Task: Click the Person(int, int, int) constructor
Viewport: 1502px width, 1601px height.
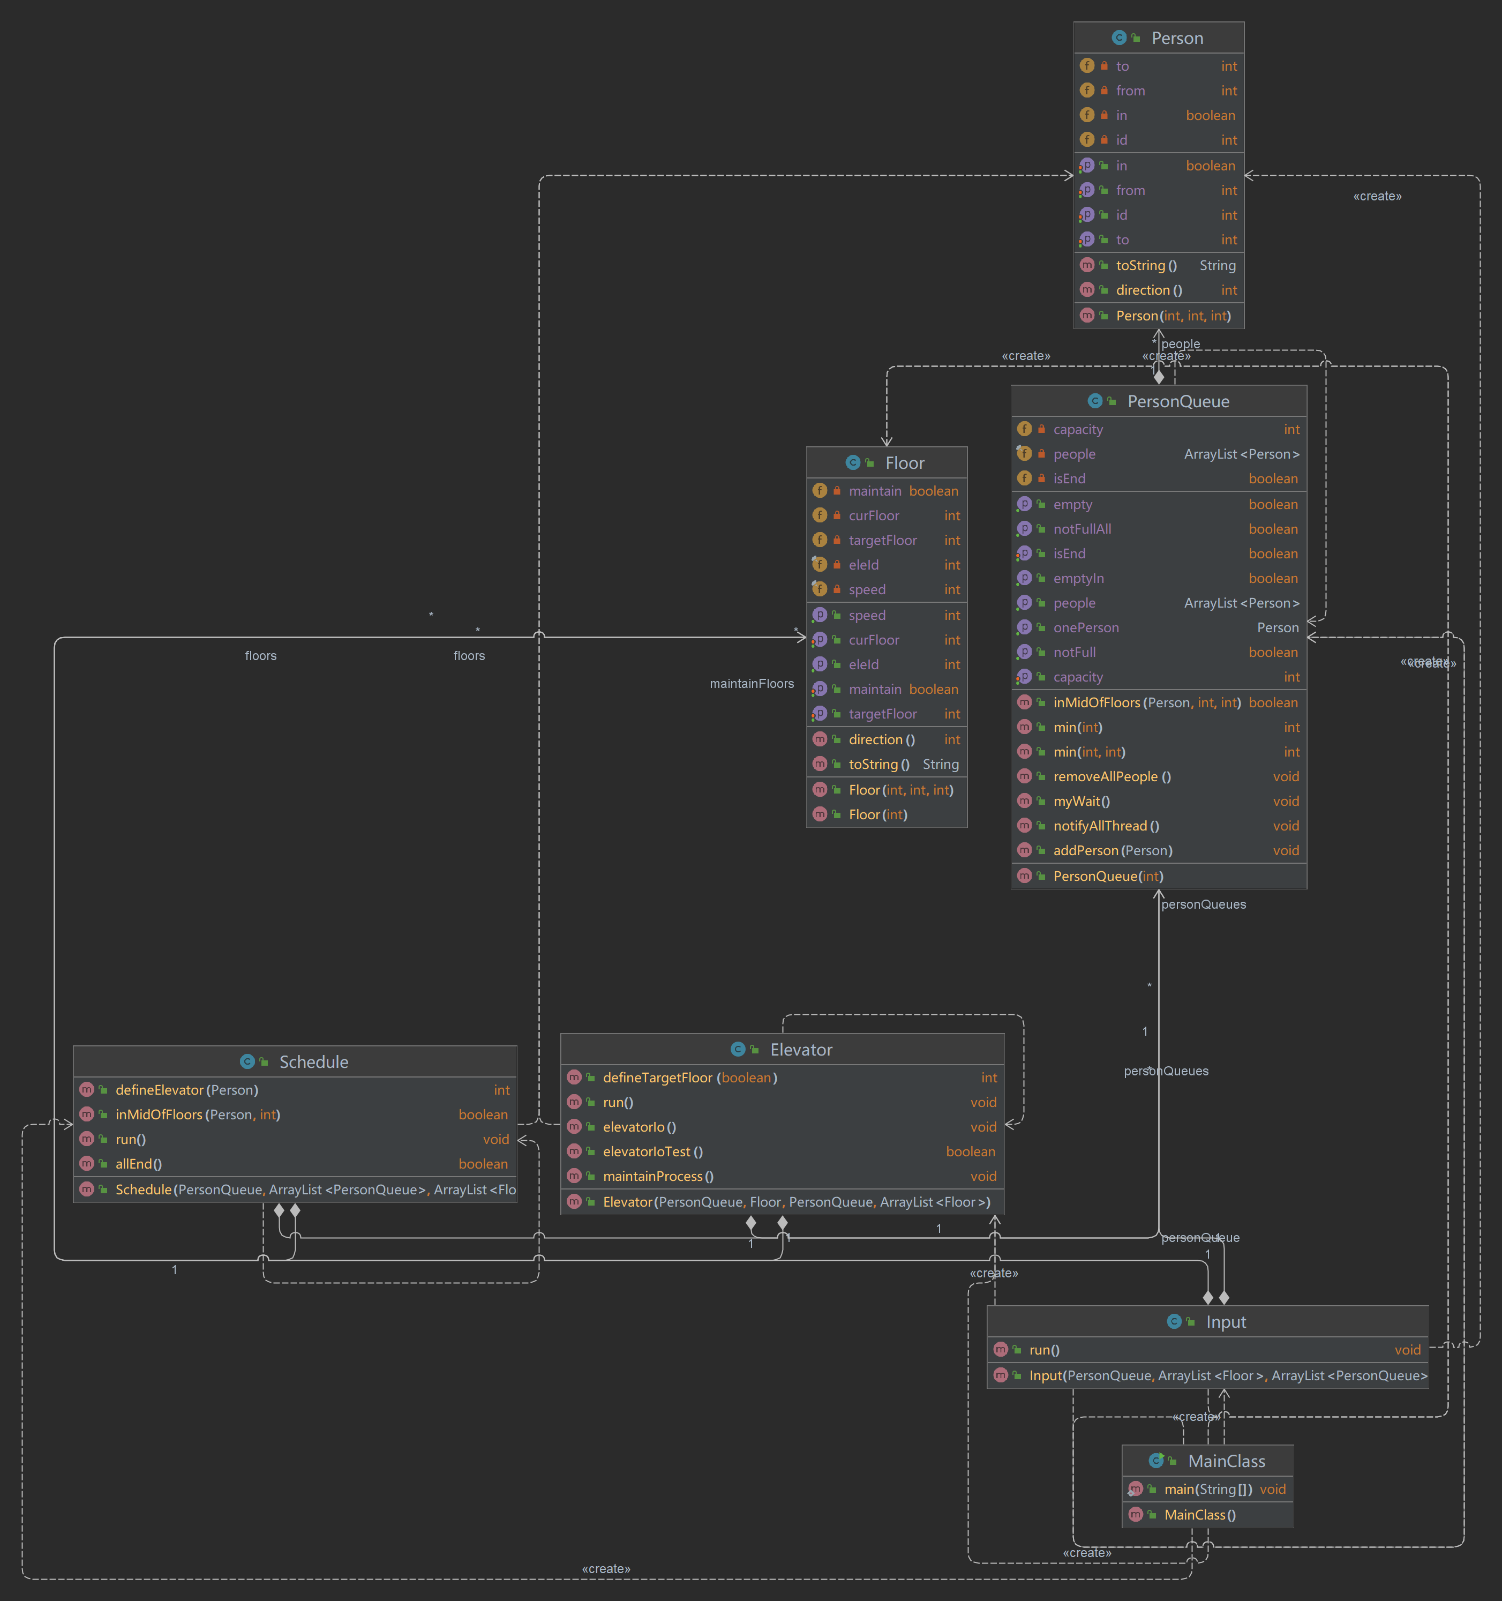Action: click(x=1159, y=316)
